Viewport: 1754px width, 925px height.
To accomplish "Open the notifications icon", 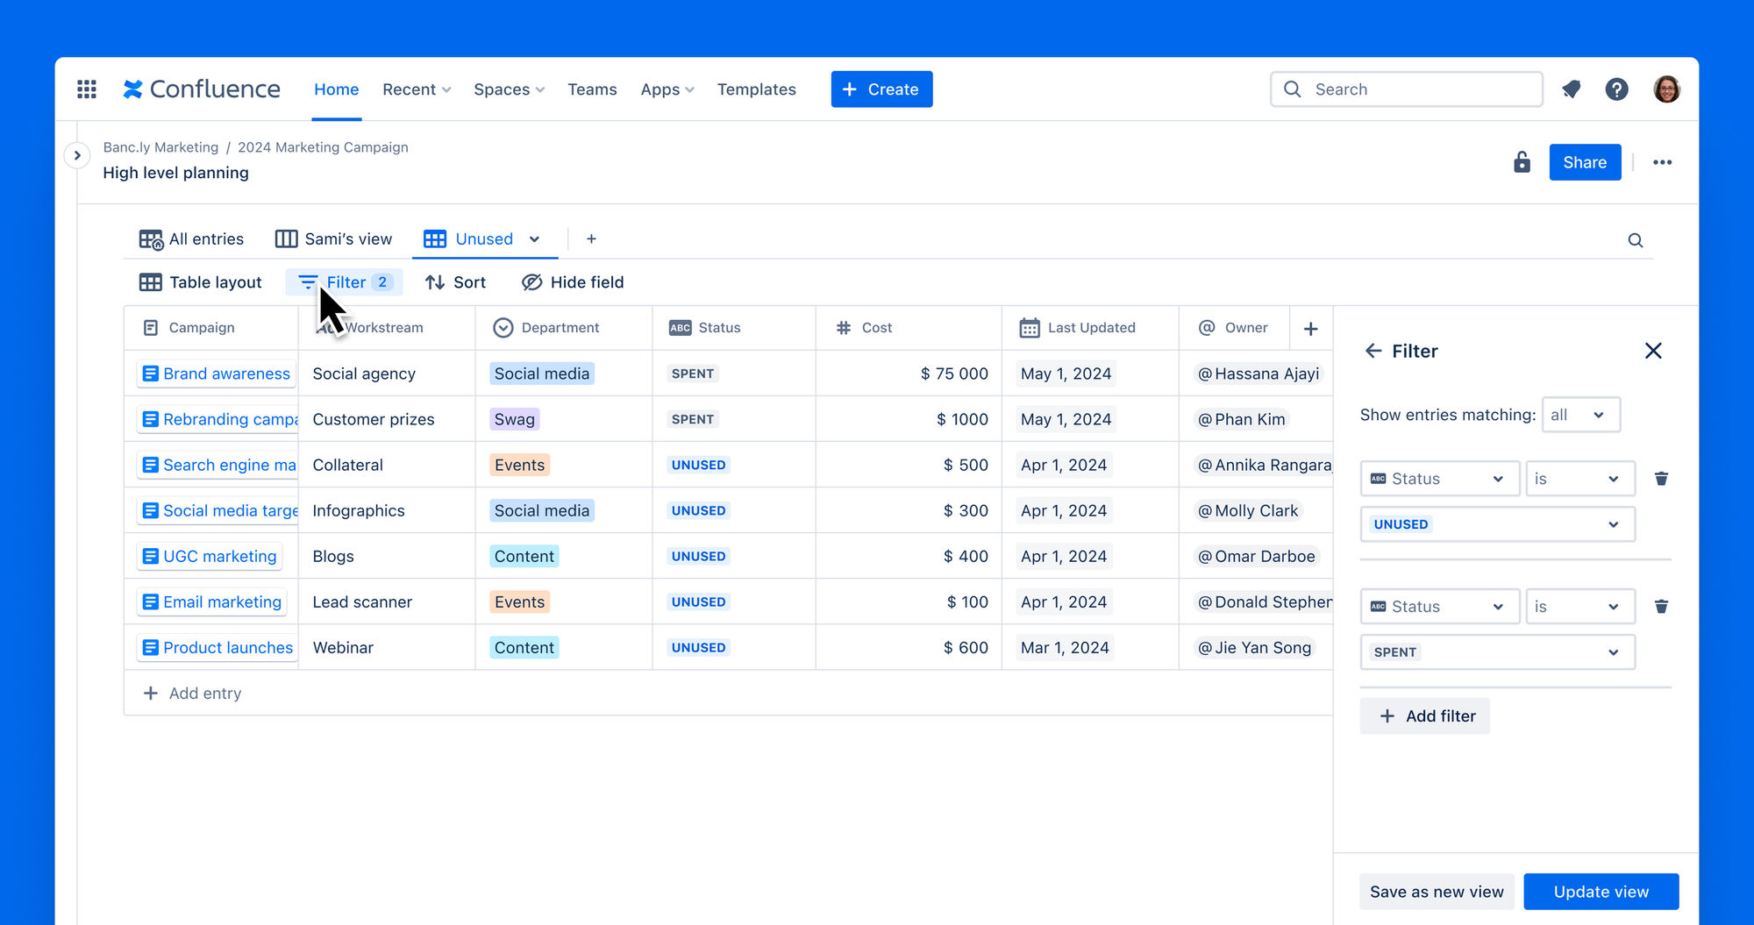I will click(x=1572, y=89).
